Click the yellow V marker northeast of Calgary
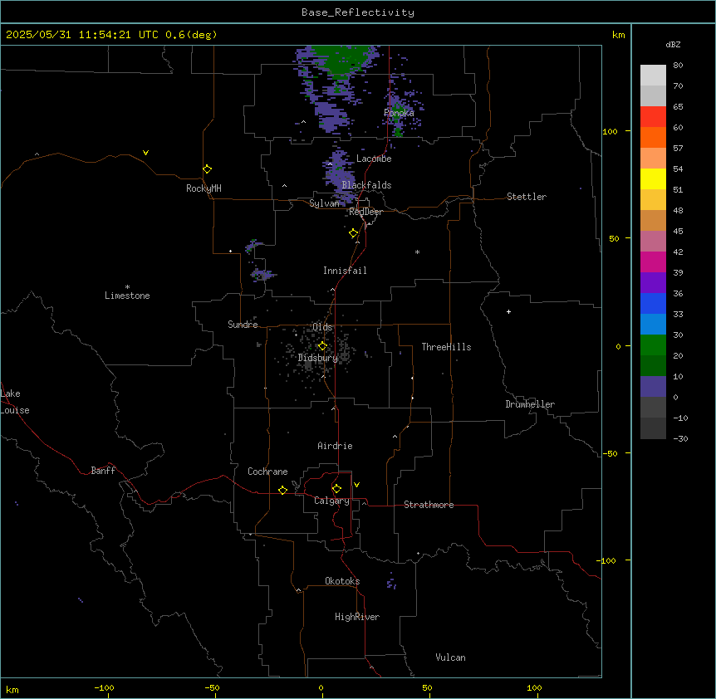The height and width of the screenshot is (699, 716). click(x=356, y=485)
